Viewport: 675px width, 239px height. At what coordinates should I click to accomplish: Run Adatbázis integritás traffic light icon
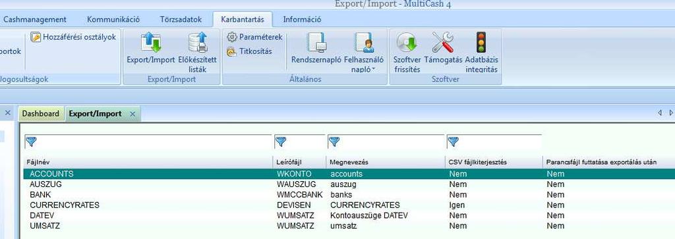point(481,43)
